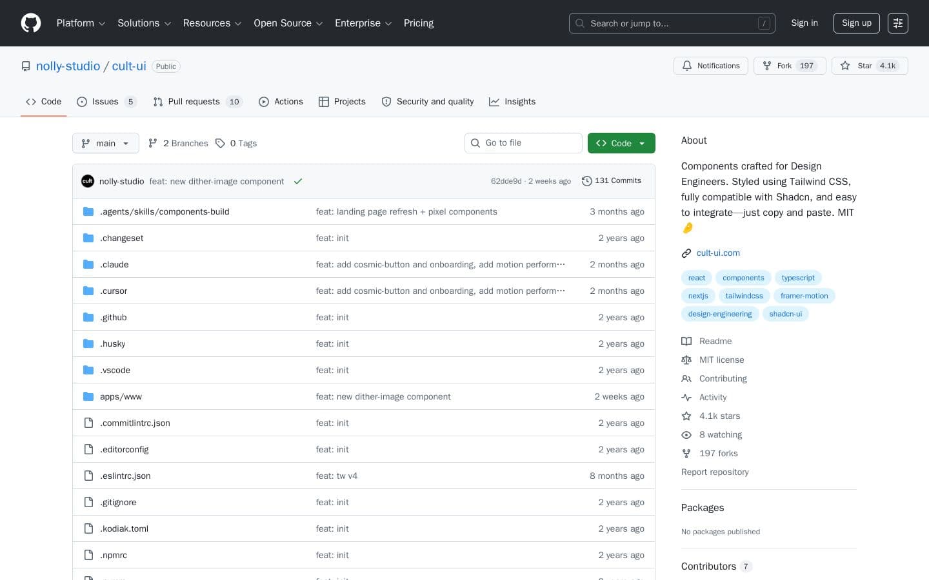
Task: Open the Platform dropdown menu
Action: click(81, 23)
